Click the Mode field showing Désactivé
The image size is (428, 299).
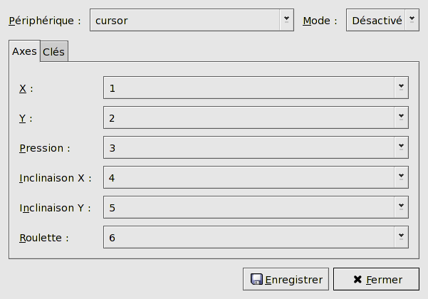tap(376, 21)
